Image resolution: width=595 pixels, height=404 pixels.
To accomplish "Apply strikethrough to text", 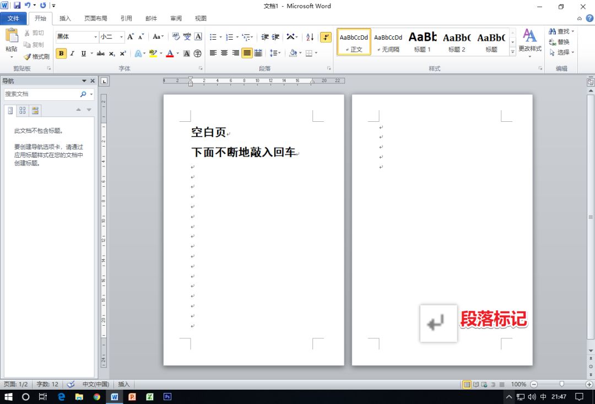I will [x=100, y=53].
